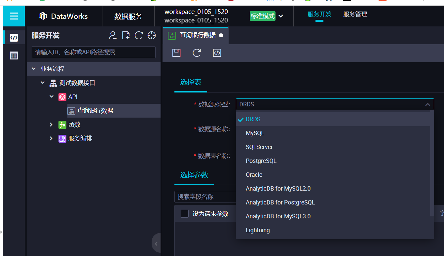Choose PostgreSQL from data source list
444x256 pixels.
(x=333, y=161)
